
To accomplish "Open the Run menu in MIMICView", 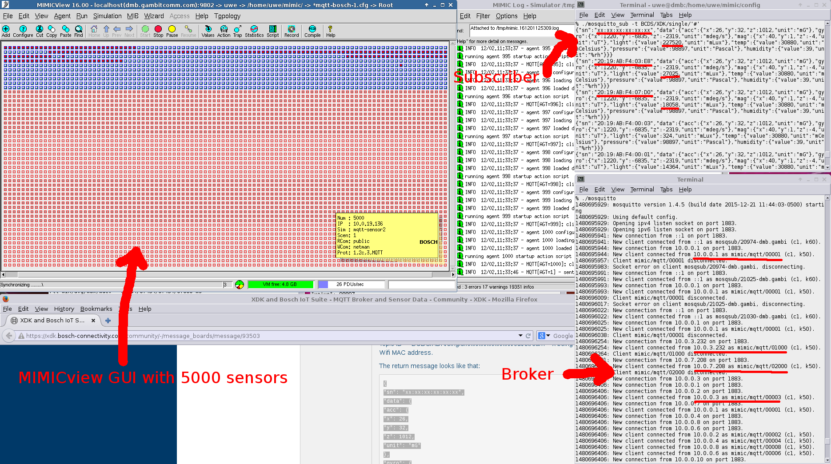I will coord(82,16).
